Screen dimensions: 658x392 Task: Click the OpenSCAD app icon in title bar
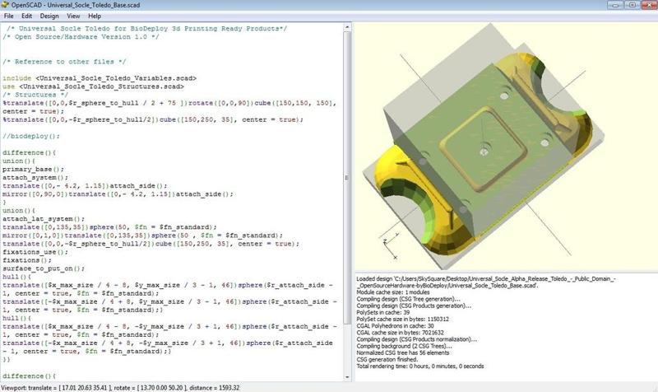point(5,5)
